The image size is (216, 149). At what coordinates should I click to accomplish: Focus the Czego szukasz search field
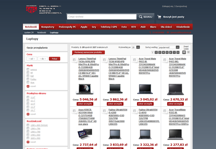[102, 17]
